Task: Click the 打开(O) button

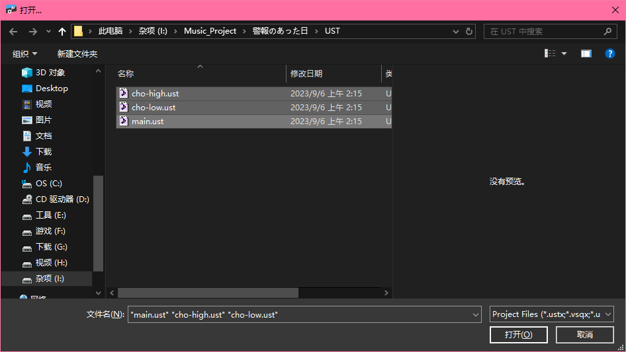Action: 518,335
